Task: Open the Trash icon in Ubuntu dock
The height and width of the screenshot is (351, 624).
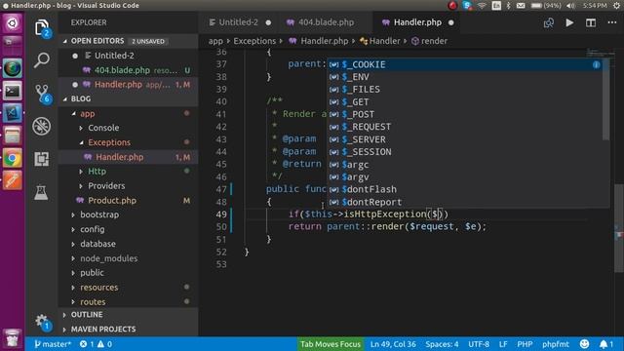Action: click(x=13, y=338)
